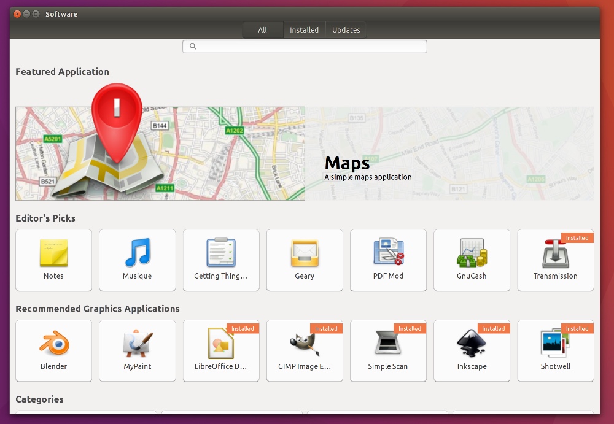Select the Simple Scan app tile
This screenshot has height=424, width=614.
pyautogui.click(x=388, y=351)
